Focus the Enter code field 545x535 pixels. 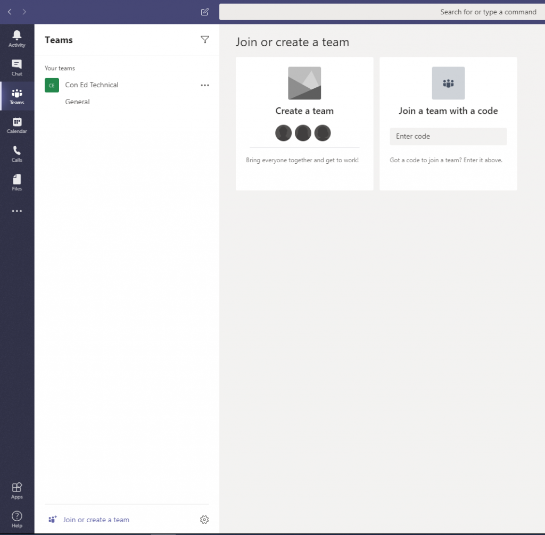(448, 136)
